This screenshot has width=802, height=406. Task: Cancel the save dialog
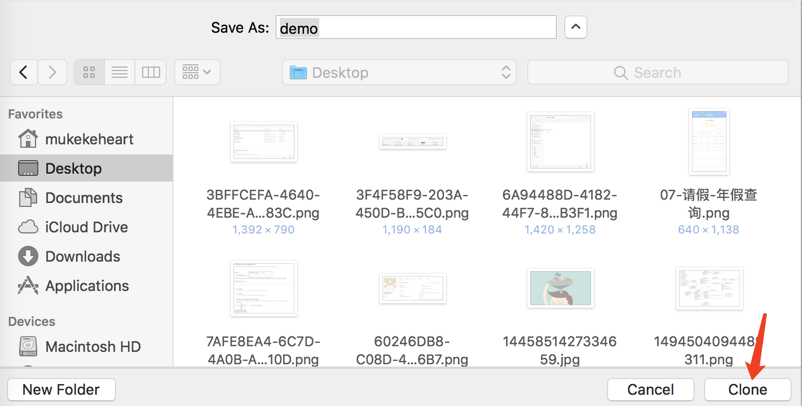(x=650, y=390)
